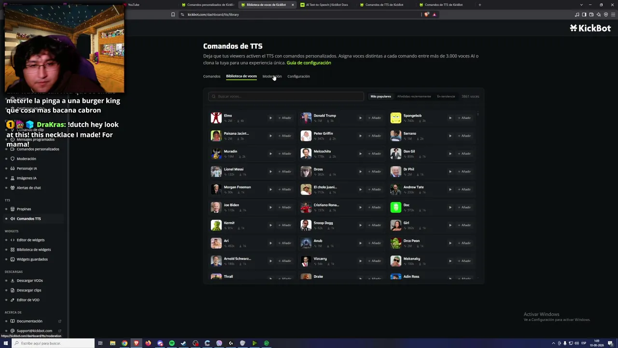
Task: Open File Explorer from the taskbar
Action: [112, 343]
